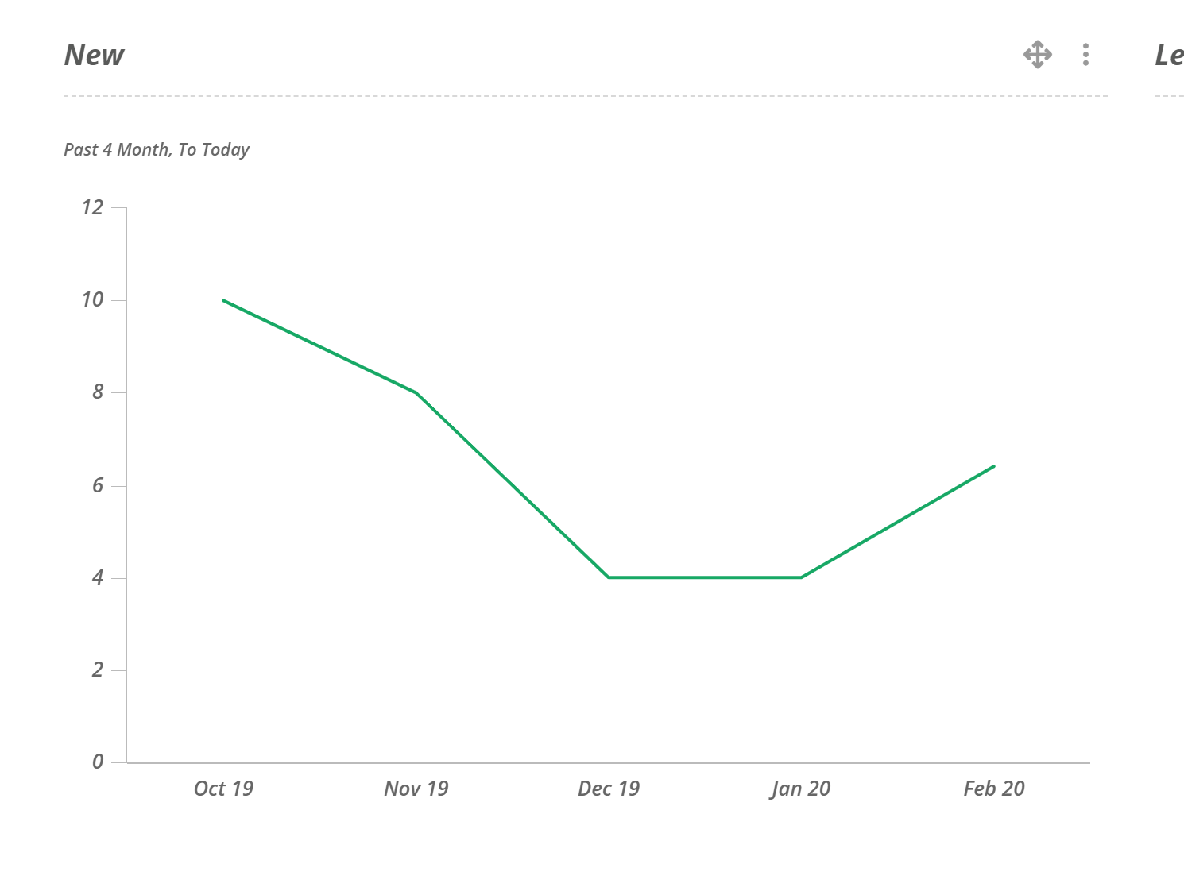1184x876 pixels.
Task: Click the Jan 20 x-axis label
Action: 801,789
